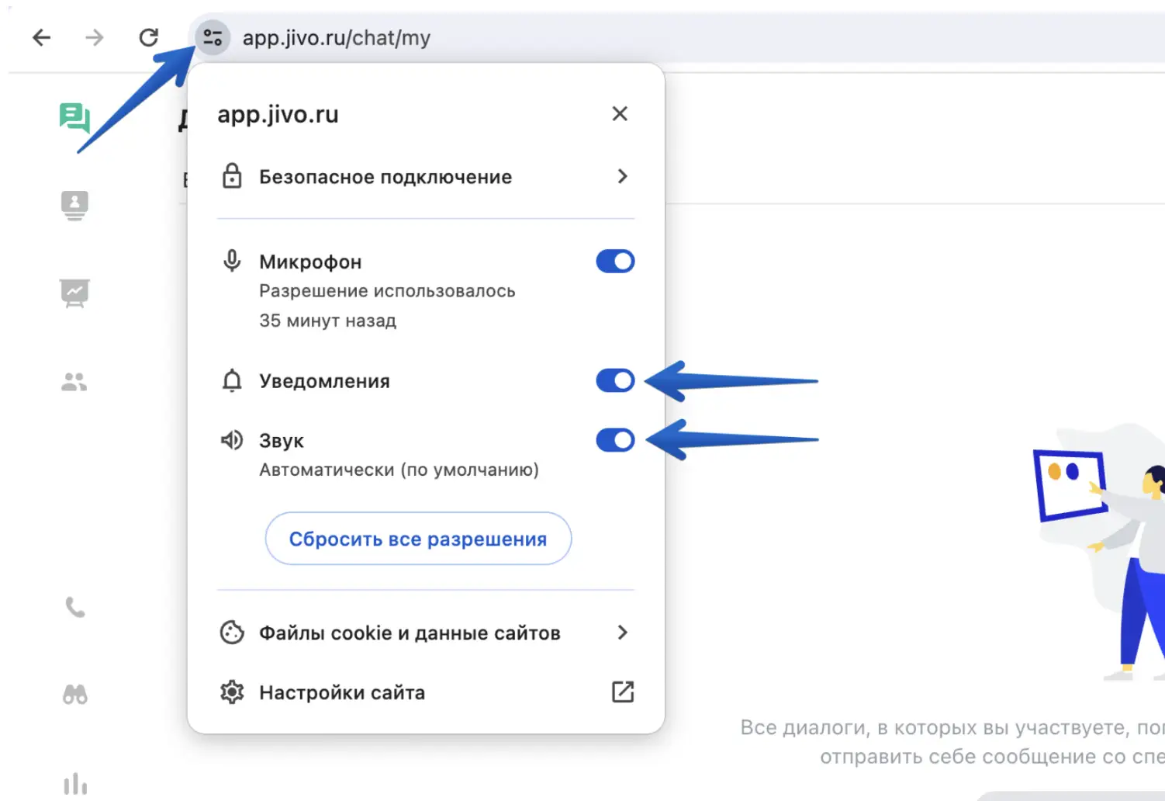Reload the page
The width and height of the screenshot is (1165, 801).
(x=148, y=37)
